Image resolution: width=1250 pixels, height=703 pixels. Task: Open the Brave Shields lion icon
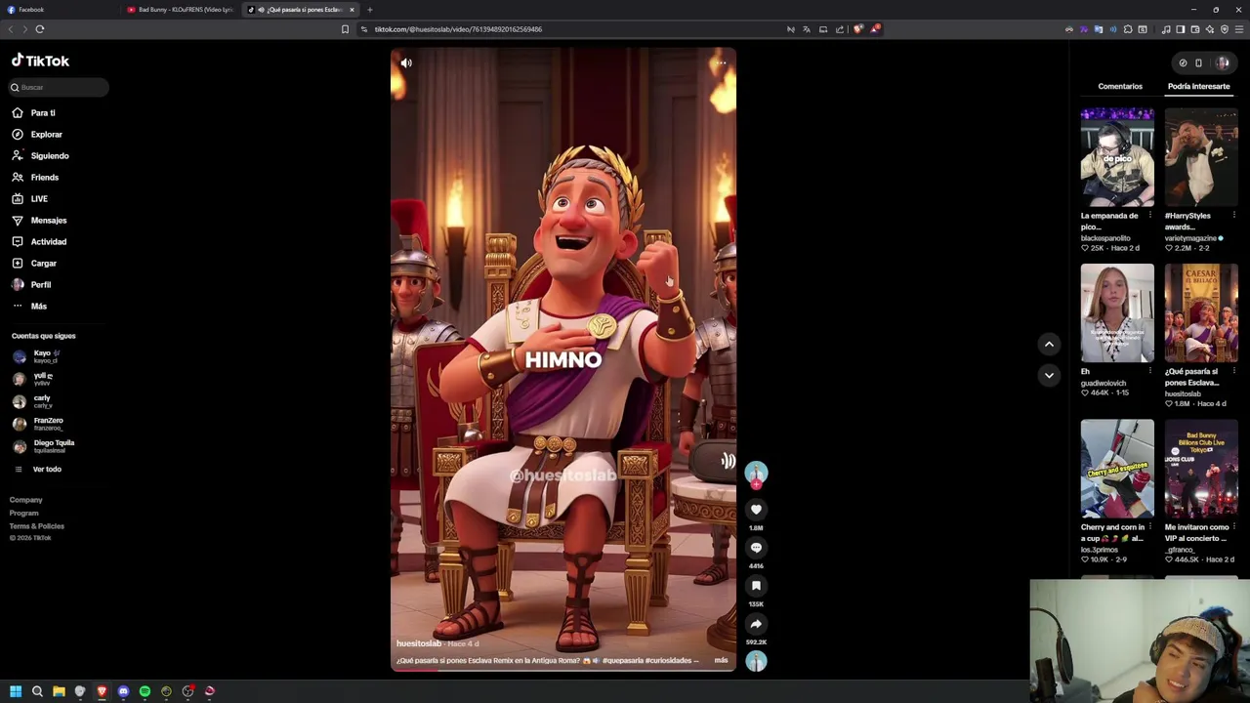coord(858,29)
